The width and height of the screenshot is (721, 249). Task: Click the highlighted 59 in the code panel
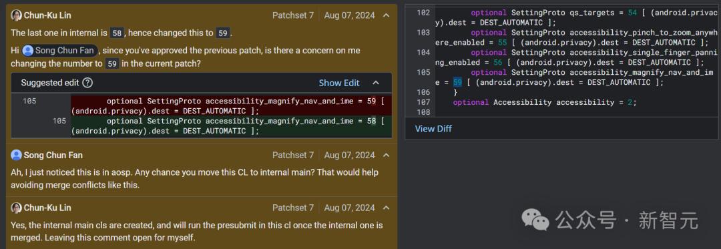point(457,82)
